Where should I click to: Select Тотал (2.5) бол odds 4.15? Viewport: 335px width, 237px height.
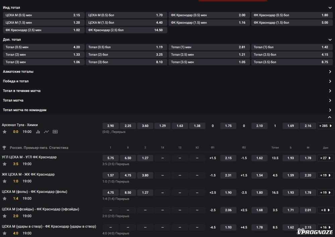click(x=292, y=55)
